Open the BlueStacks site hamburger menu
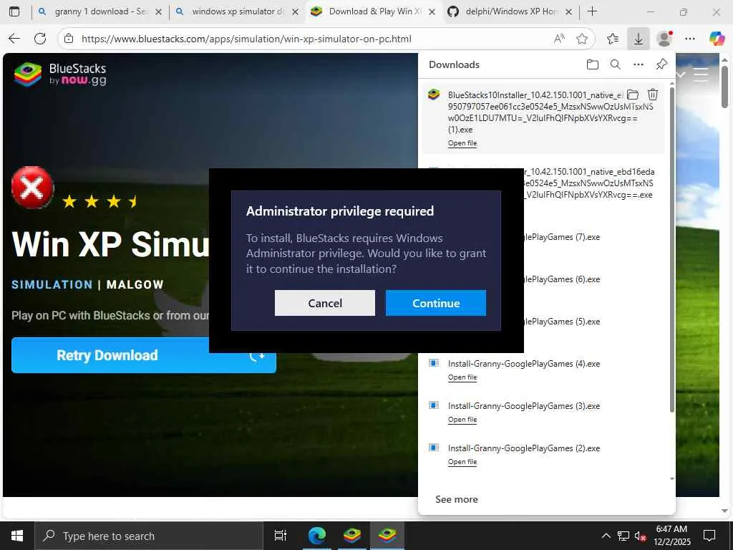Image resolution: width=733 pixels, height=550 pixels. coord(700,74)
